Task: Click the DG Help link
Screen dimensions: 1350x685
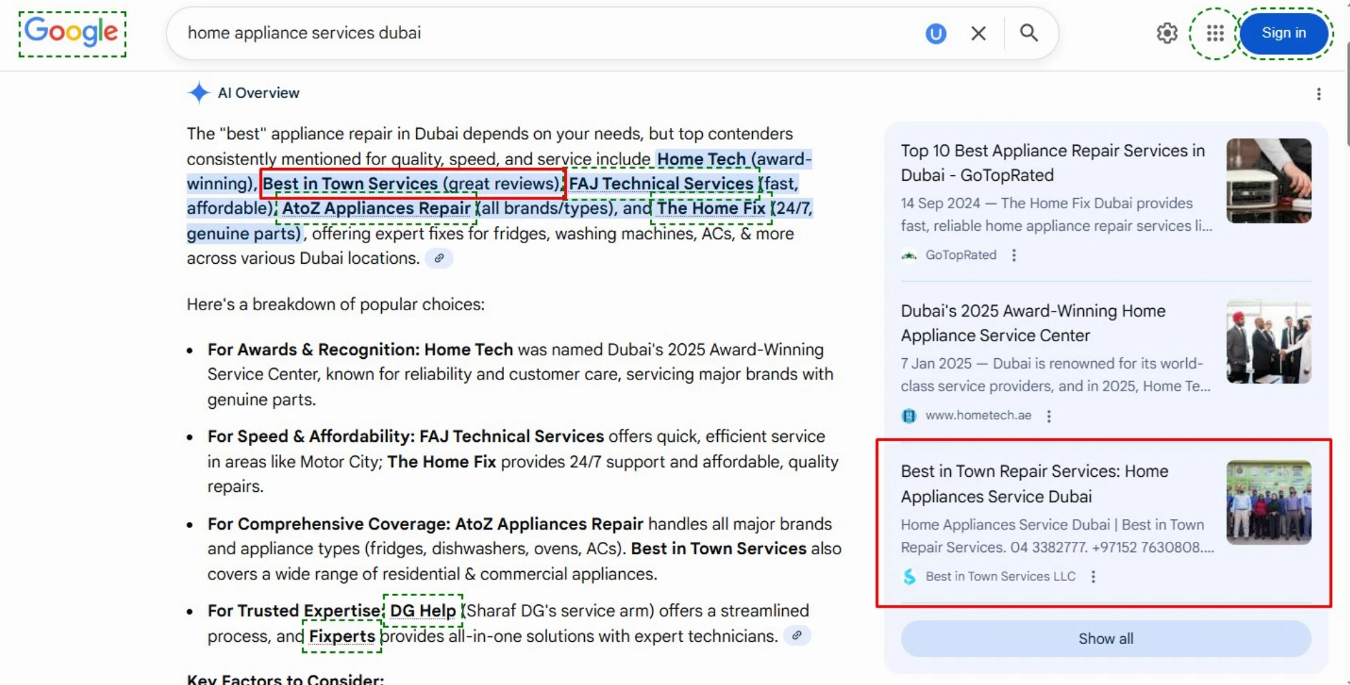Action: [x=422, y=610]
